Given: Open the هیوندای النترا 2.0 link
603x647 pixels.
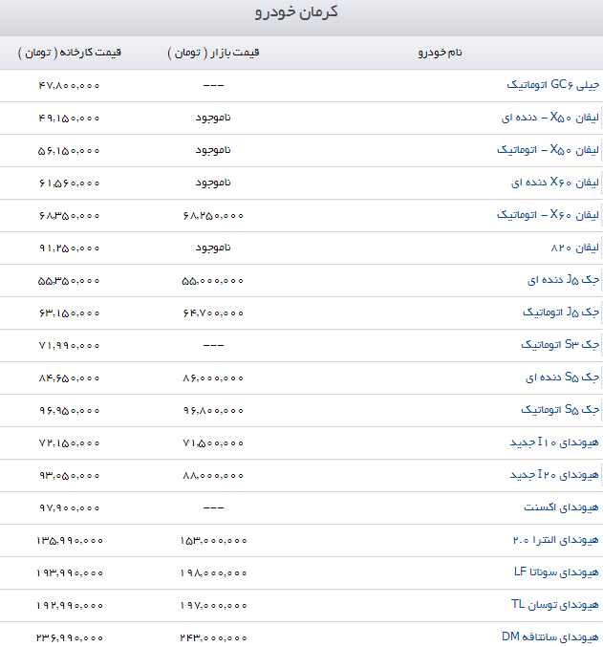Looking at the screenshot, I should (x=556, y=540).
